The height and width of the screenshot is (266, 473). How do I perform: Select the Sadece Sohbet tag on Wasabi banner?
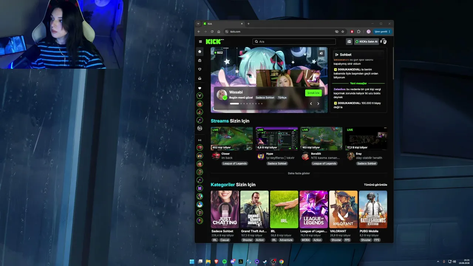(x=265, y=98)
